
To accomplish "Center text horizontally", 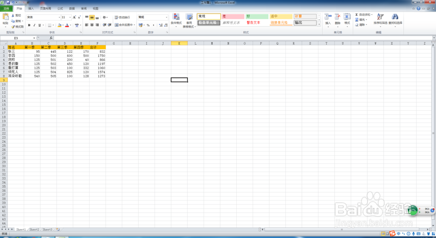I will (x=92, y=25).
